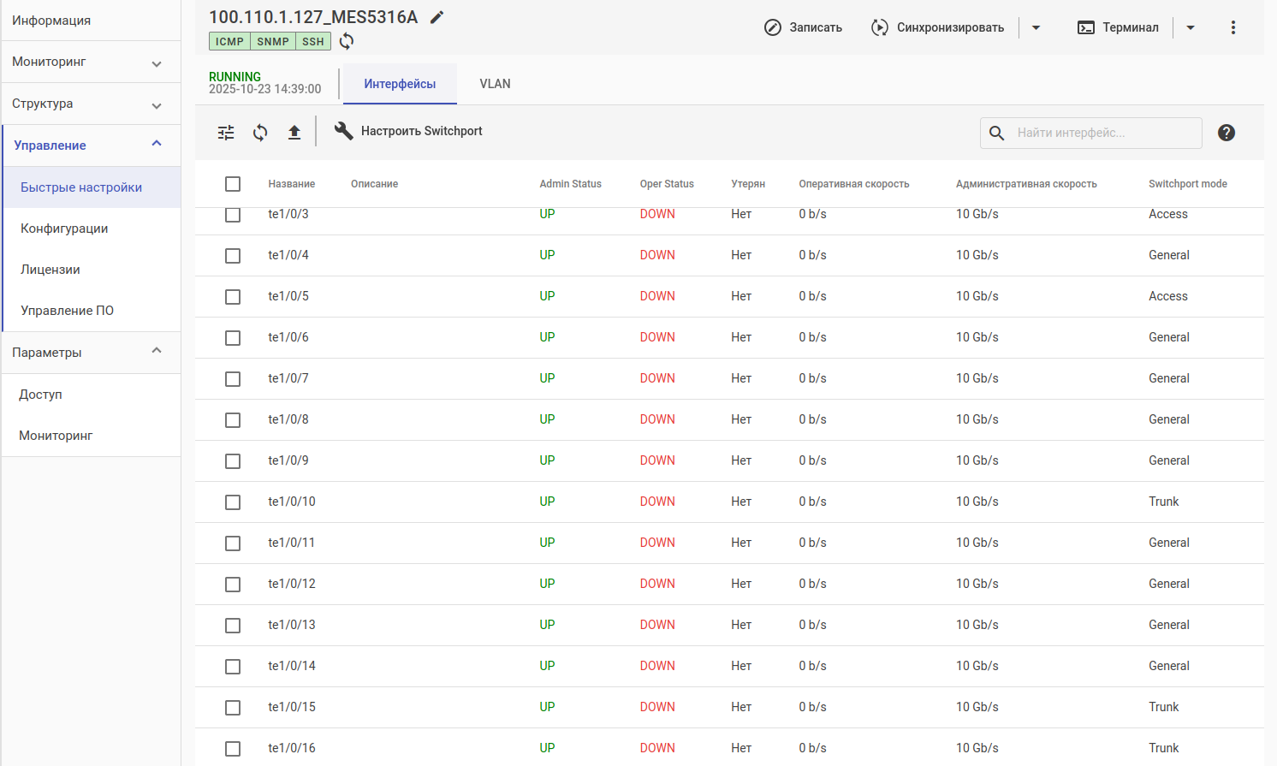Switch to the VLAN tab
The height and width of the screenshot is (766, 1277).
(495, 84)
